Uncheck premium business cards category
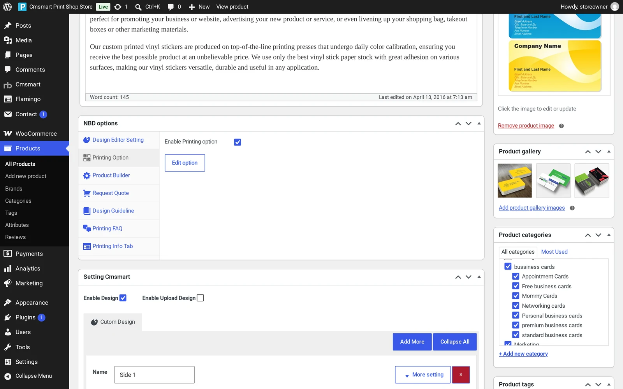Screen dimensions: 623x389 pyautogui.click(x=516, y=325)
